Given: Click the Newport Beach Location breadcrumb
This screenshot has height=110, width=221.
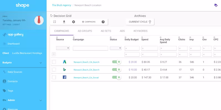Looking at the screenshot, I should [88, 5].
